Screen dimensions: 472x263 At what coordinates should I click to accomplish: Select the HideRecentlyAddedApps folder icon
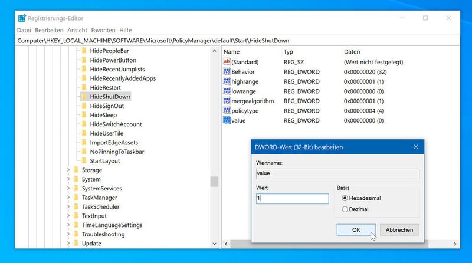point(84,78)
